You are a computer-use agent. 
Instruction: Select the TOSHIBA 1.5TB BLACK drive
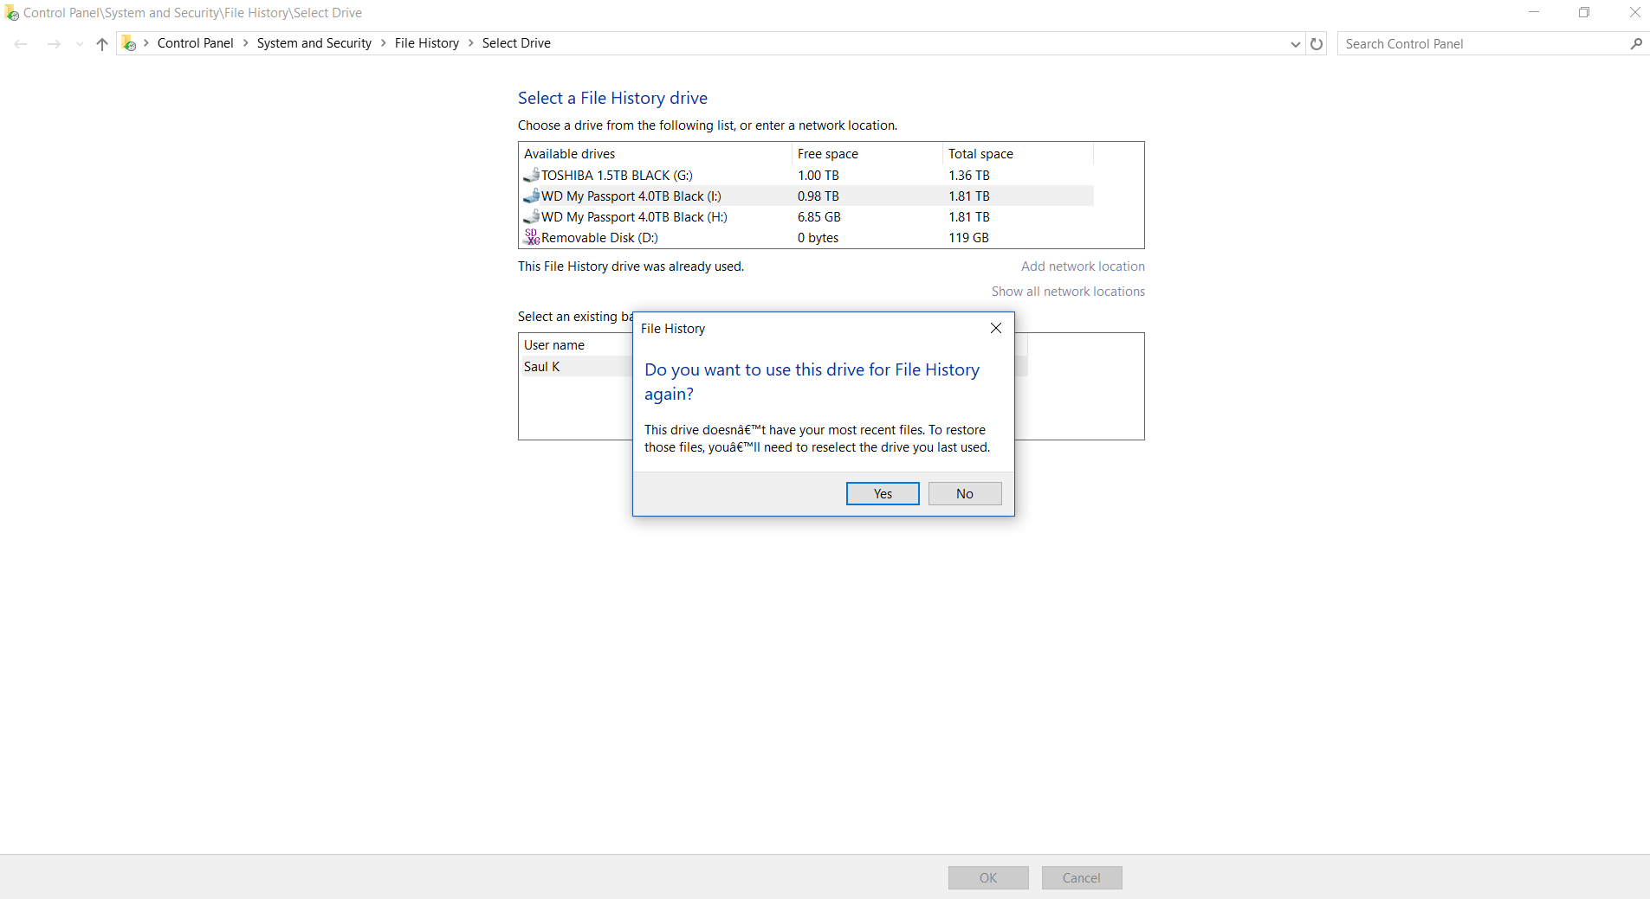(616, 175)
